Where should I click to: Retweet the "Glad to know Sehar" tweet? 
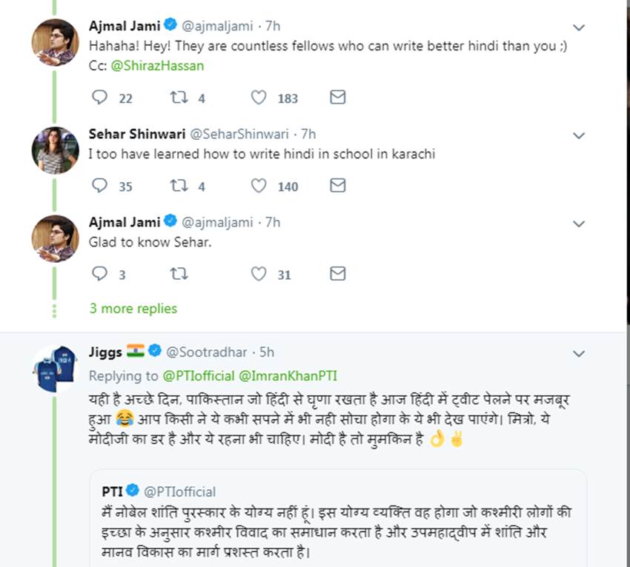[x=179, y=274]
